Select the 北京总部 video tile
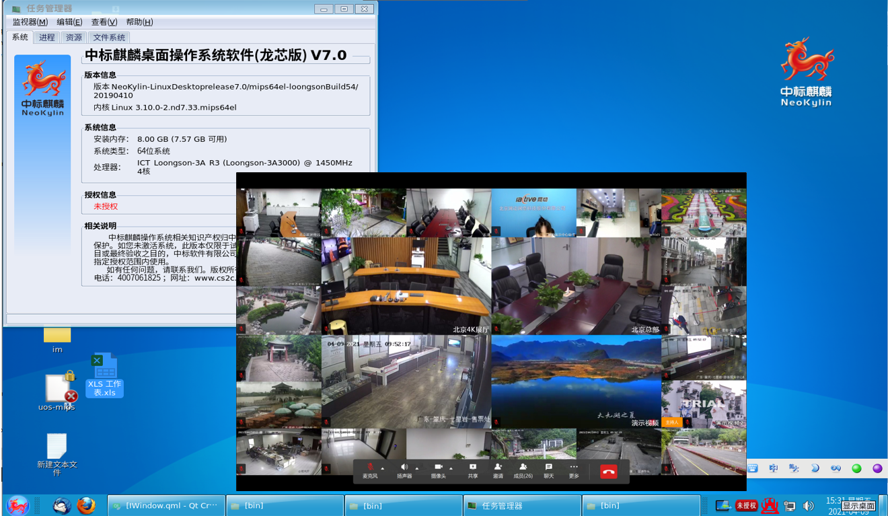This screenshot has width=888, height=516. coord(576,286)
